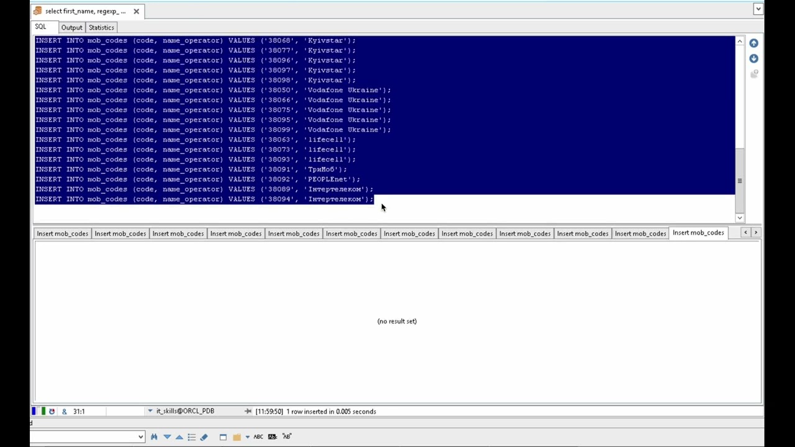The image size is (795, 447).
Task: Click the (no result set) message
Action: coord(397,321)
